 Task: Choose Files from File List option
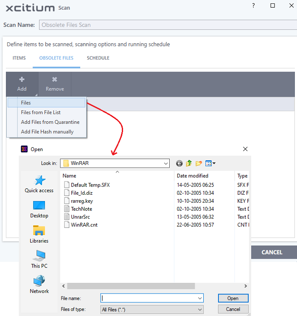pyautogui.click(x=47, y=112)
